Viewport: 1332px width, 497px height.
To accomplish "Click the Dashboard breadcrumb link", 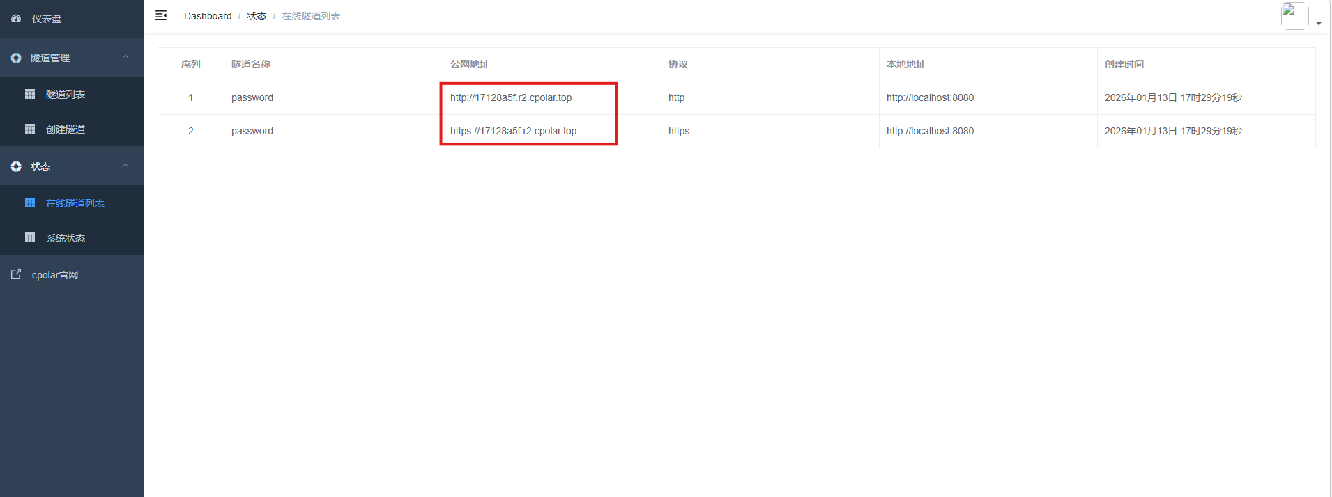I will [208, 16].
